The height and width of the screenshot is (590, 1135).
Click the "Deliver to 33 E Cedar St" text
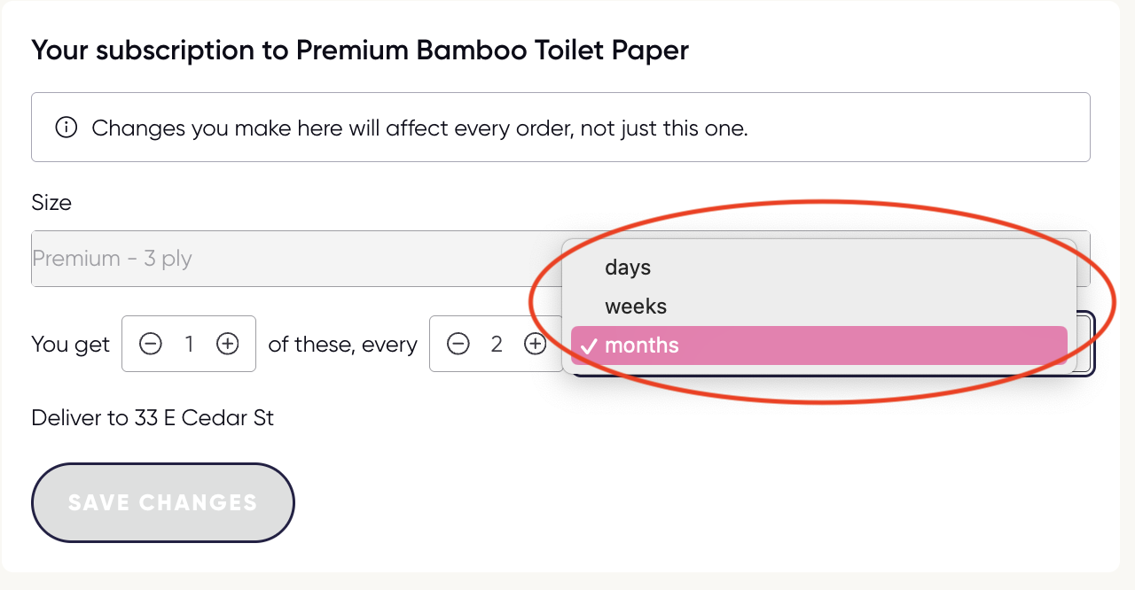[153, 418]
